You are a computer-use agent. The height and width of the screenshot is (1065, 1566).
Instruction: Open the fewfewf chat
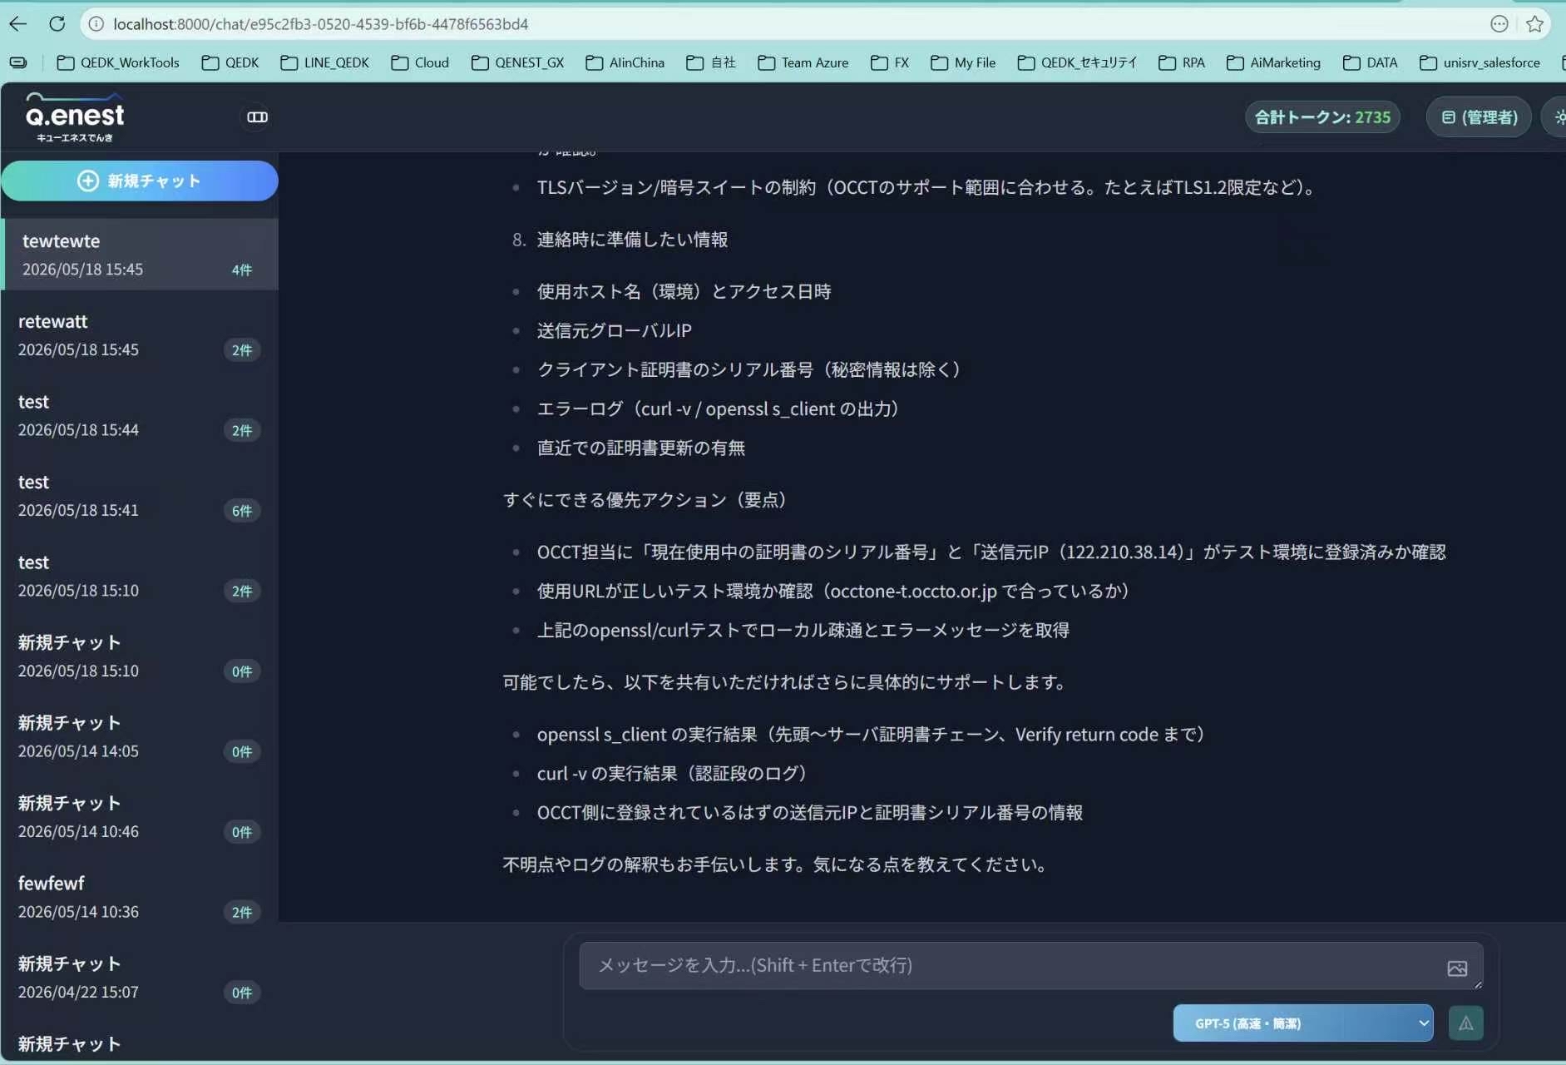140,896
